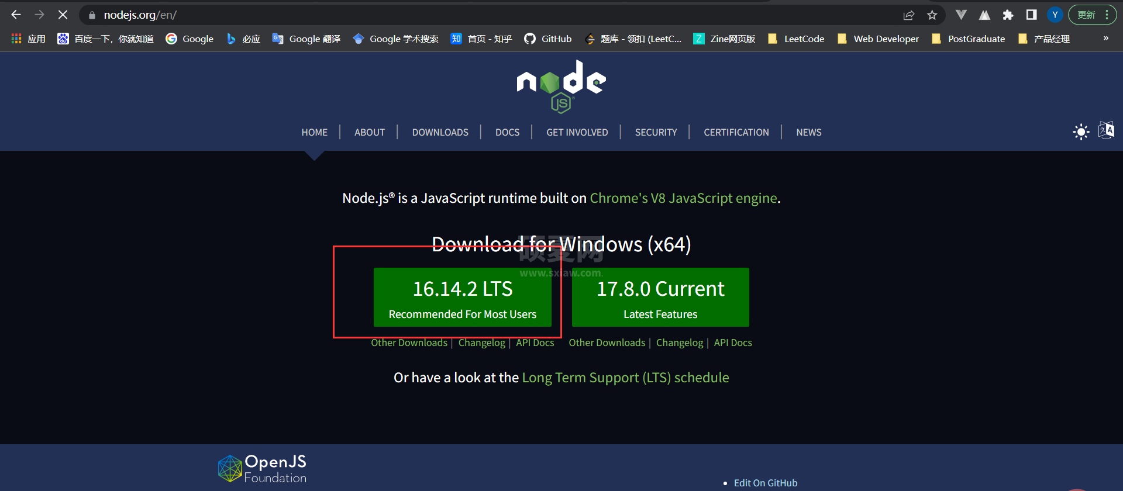The image size is (1123, 491).
Task: Click the lock icon in address bar
Action: click(92, 15)
